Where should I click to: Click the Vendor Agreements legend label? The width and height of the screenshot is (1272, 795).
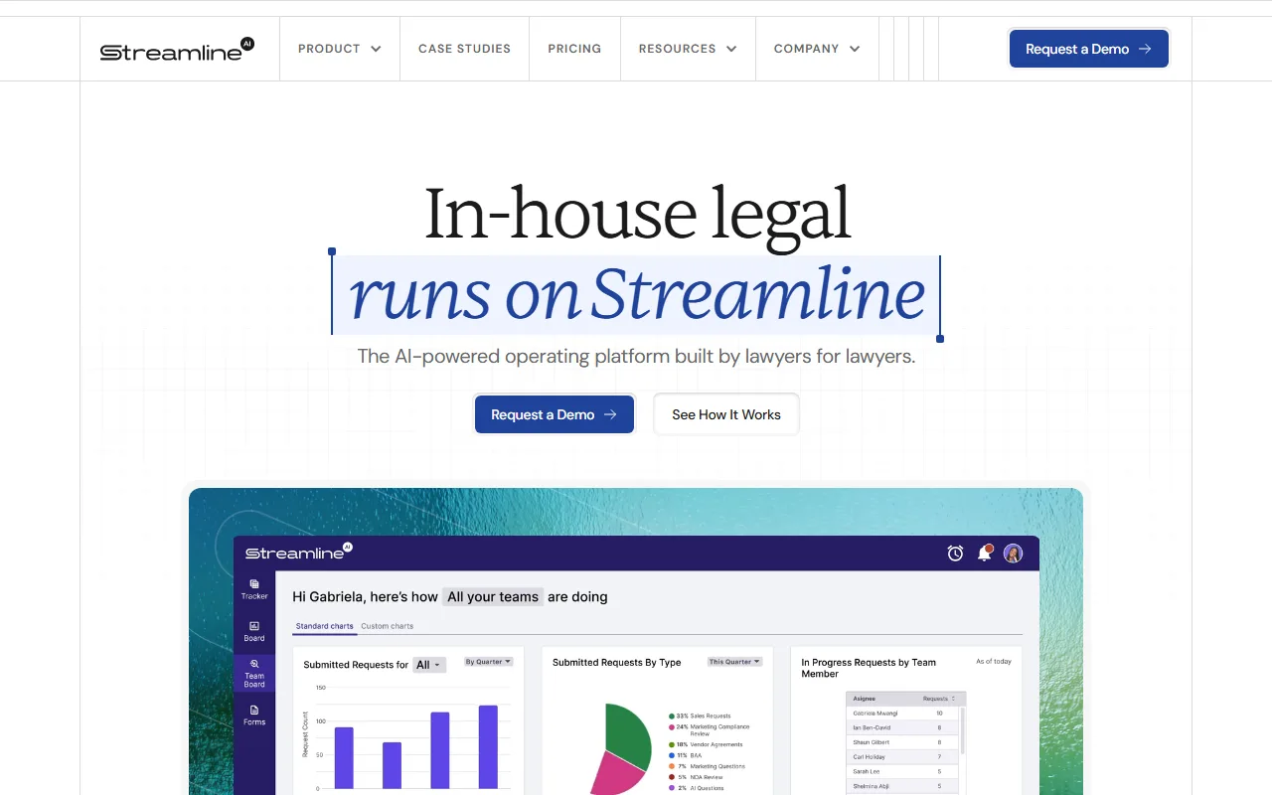pyautogui.click(x=716, y=744)
